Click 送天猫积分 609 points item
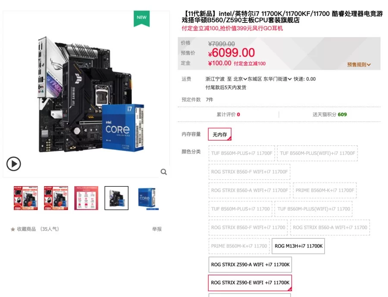This screenshot has width=388, height=297. coord(330,114)
